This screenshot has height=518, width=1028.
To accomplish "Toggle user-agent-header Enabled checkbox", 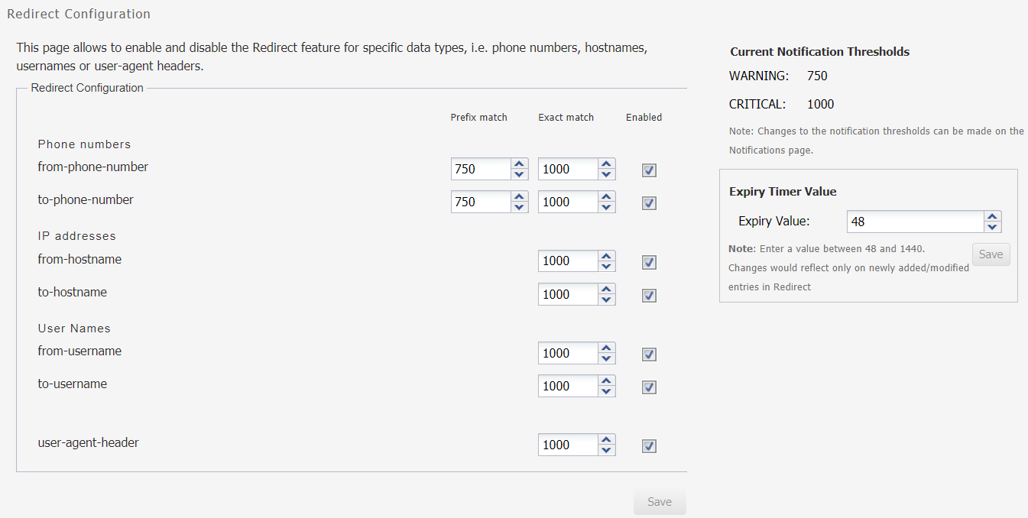I will (x=649, y=446).
